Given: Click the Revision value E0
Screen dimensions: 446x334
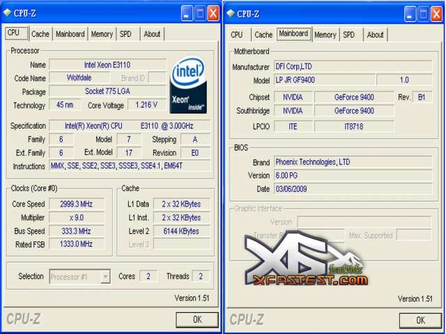Looking at the screenshot, I should [x=195, y=153].
